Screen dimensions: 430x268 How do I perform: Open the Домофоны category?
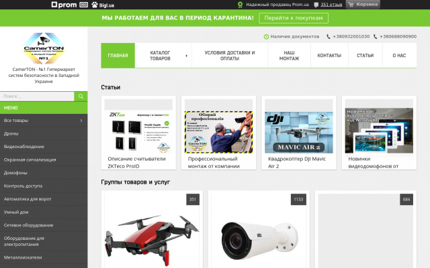(x=44, y=173)
